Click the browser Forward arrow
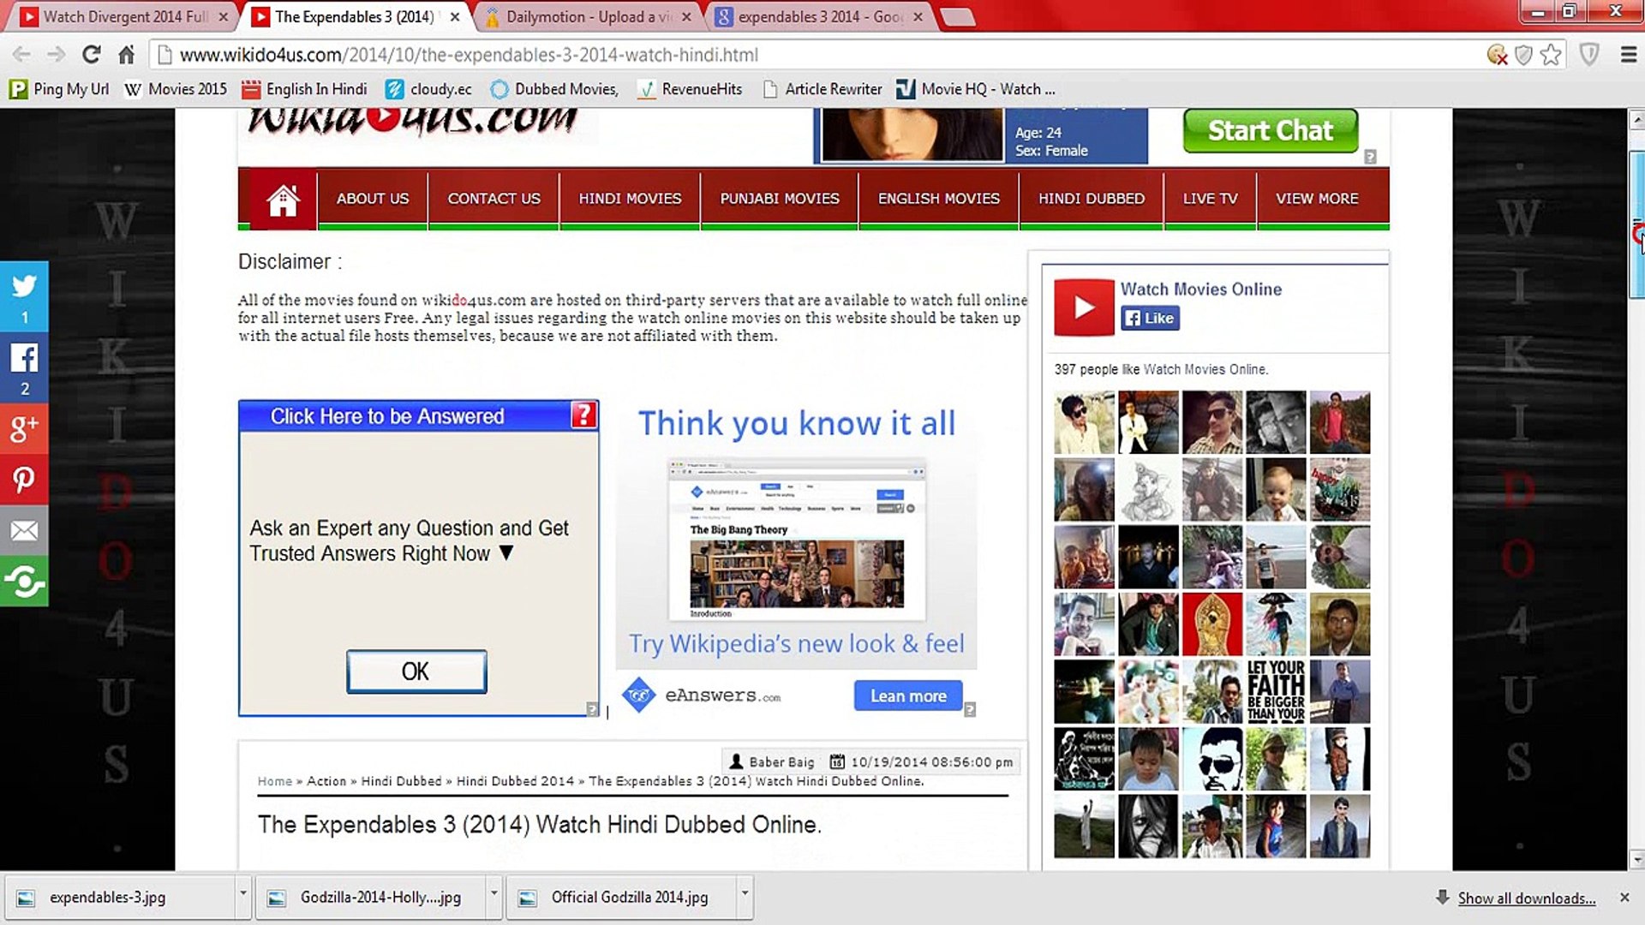The width and height of the screenshot is (1645, 925). tap(56, 55)
